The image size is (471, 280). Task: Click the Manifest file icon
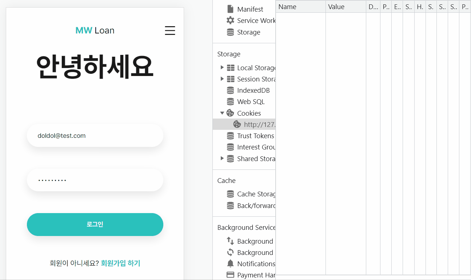(x=230, y=9)
